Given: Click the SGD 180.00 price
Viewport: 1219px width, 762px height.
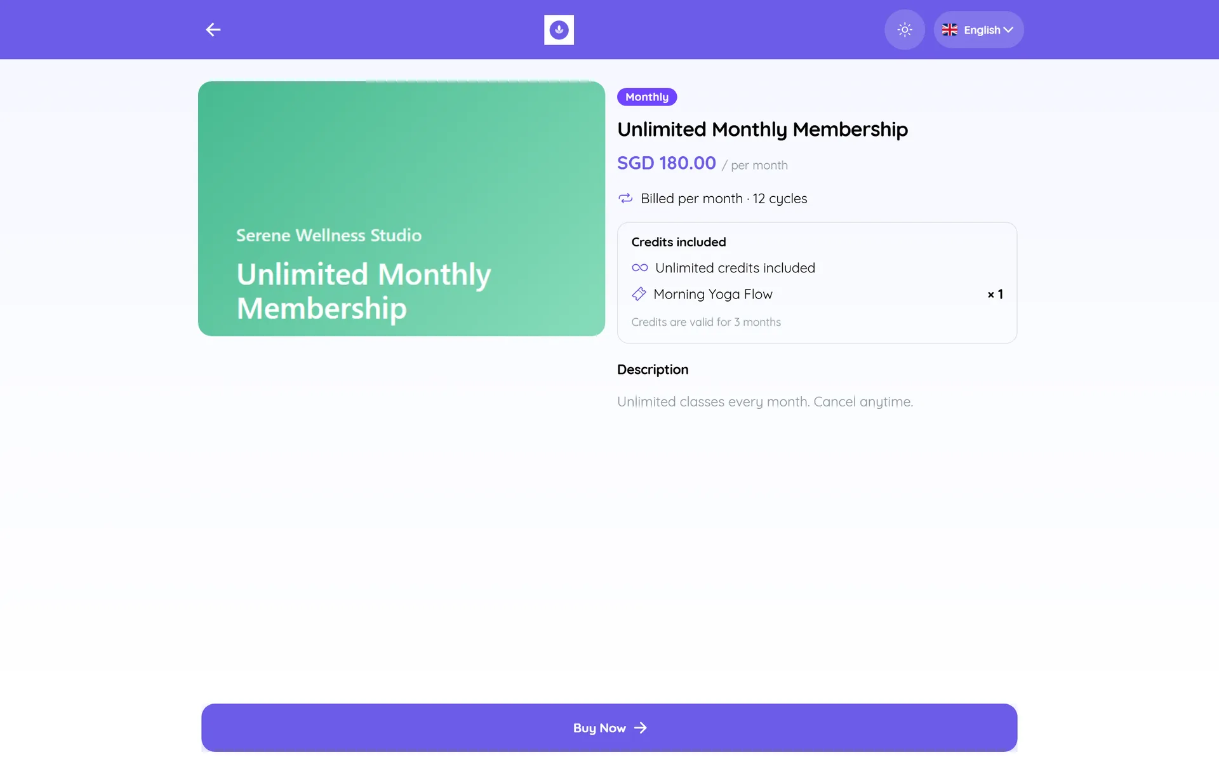Looking at the screenshot, I should point(667,163).
